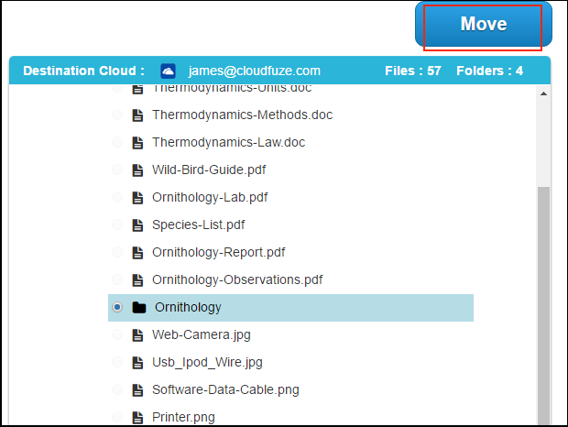Select the Usb_Ipod_Wire.jpg radio button
The width and height of the screenshot is (568, 427).
117,363
